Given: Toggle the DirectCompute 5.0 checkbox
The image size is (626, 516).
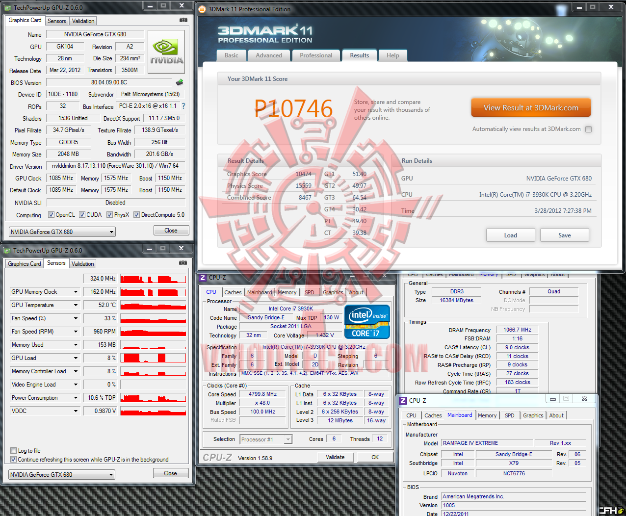Looking at the screenshot, I should coord(136,215).
